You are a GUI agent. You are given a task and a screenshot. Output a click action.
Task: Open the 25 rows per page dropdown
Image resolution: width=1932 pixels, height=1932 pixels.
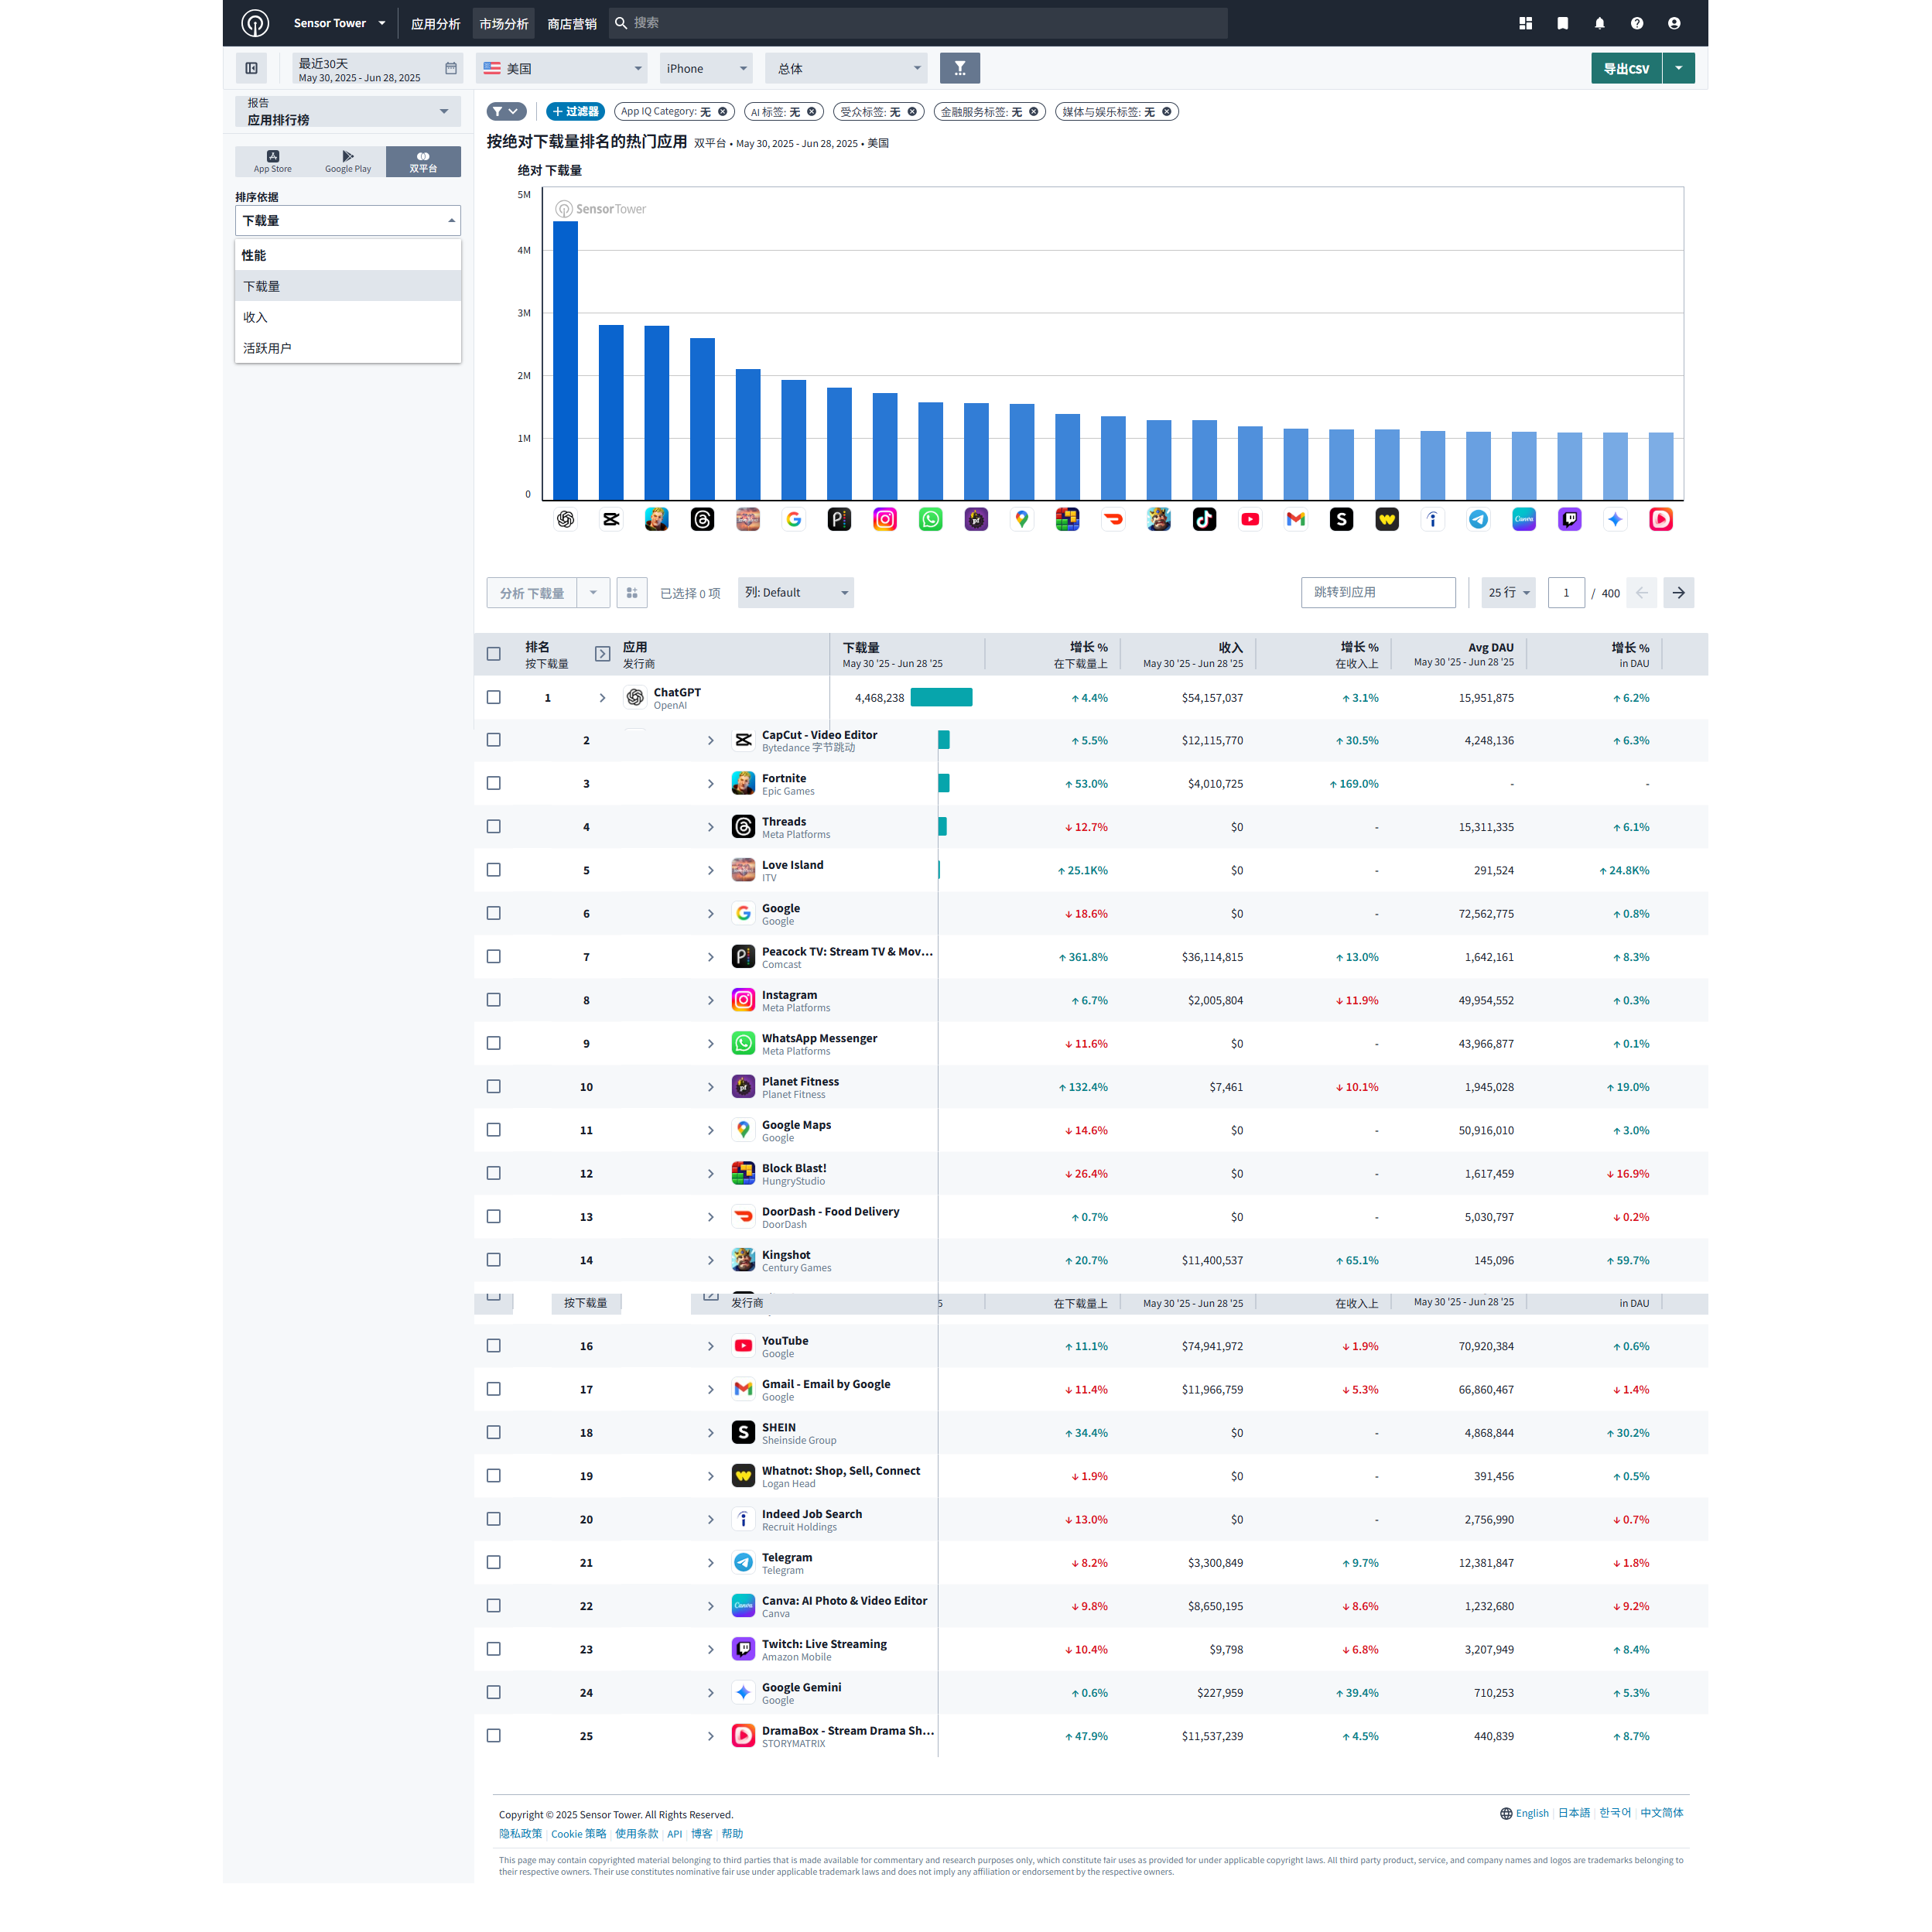point(1507,593)
